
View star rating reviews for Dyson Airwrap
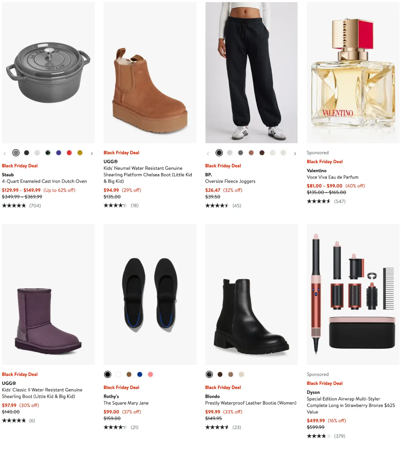click(326, 436)
